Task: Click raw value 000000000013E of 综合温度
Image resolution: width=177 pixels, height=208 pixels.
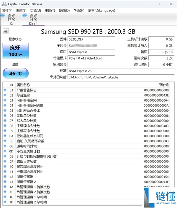Action: coord(156,95)
